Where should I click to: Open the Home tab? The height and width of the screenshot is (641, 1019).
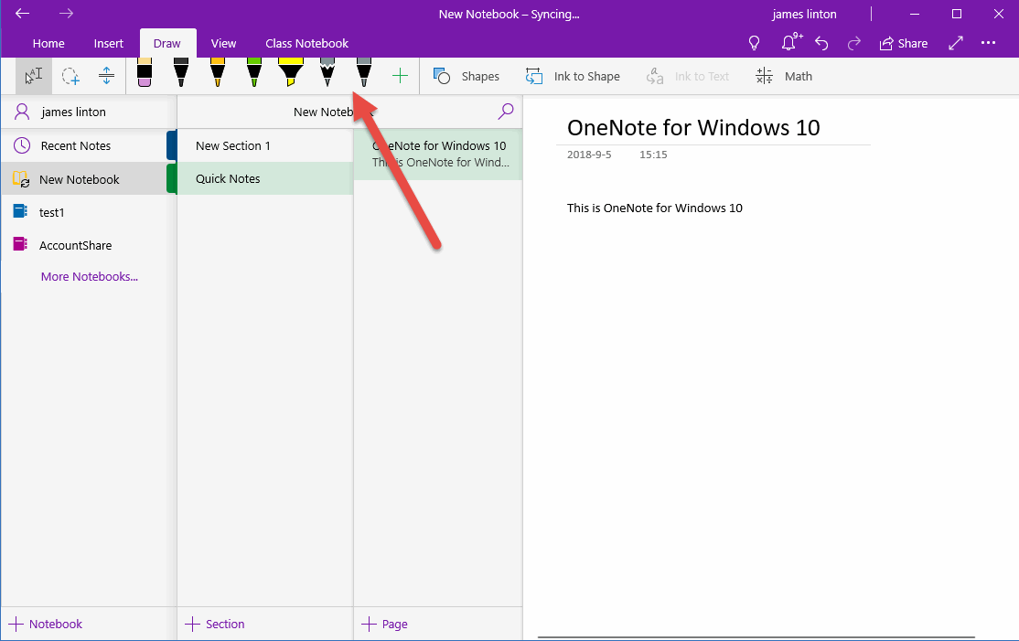48,44
